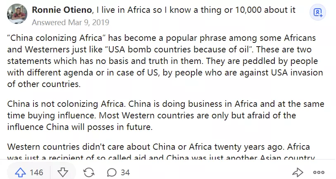Image resolution: width=336 pixels, height=179 pixels.
Task: Click the share arrow icon
Action: pyautogui.click(x=298, y=172)
